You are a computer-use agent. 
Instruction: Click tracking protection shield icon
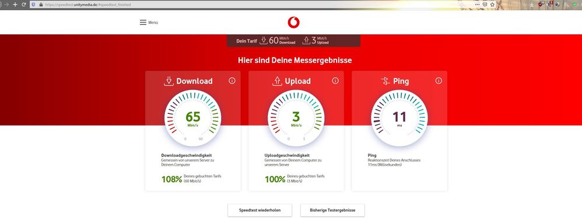[33, 5]
